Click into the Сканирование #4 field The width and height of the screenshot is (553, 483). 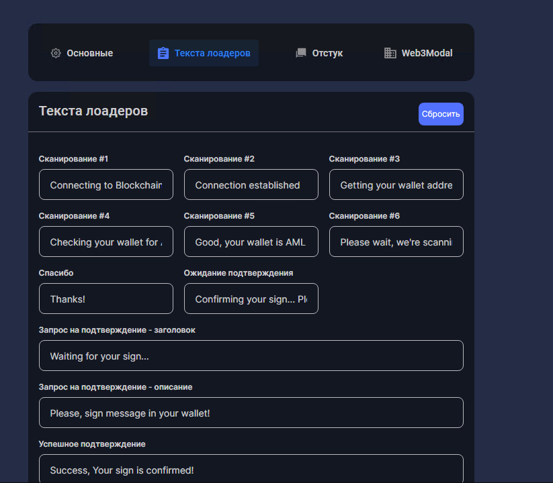pos(106,242)
